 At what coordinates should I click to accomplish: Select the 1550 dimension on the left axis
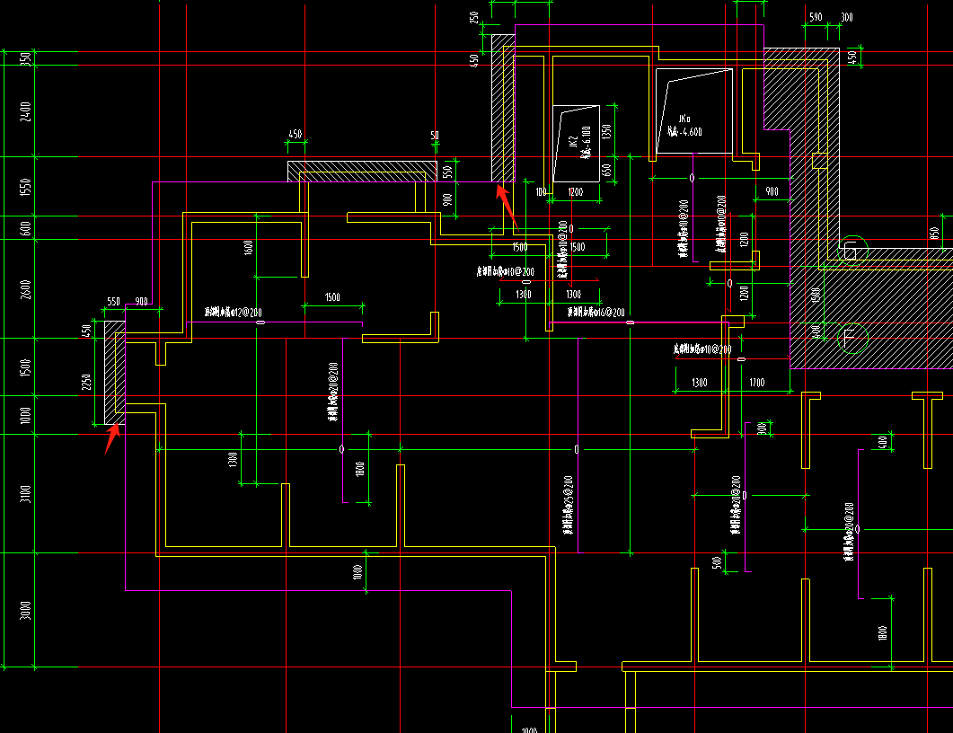[x=25, y=187]
